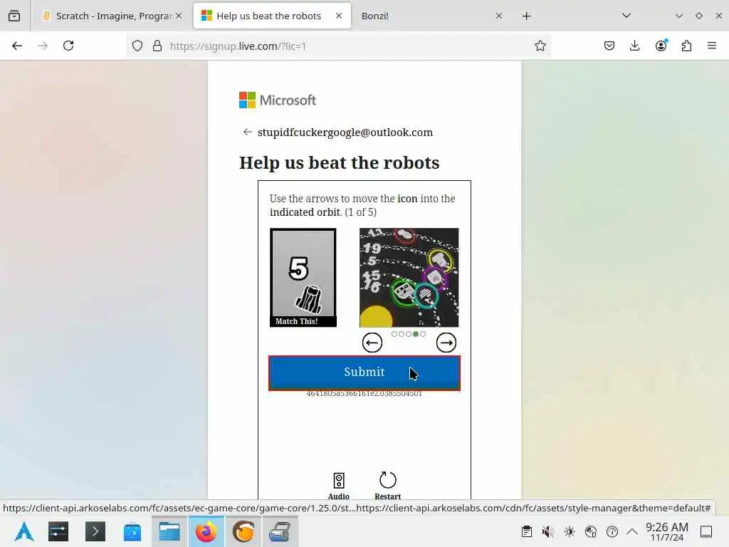Click the filled fourth progress dot
The width and height of the screenshot is (729, 547).
416,334
